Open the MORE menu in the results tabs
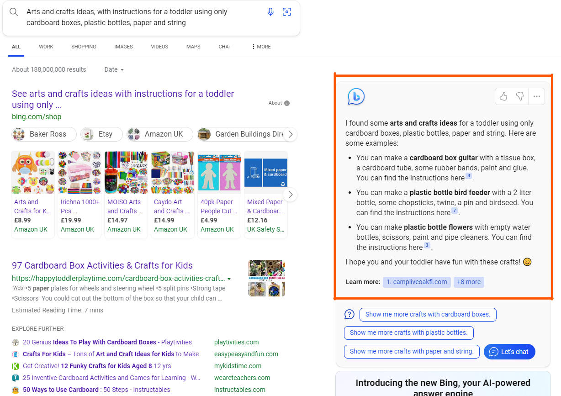This screenshot has width=561, height=396. (x=260, y=47)
